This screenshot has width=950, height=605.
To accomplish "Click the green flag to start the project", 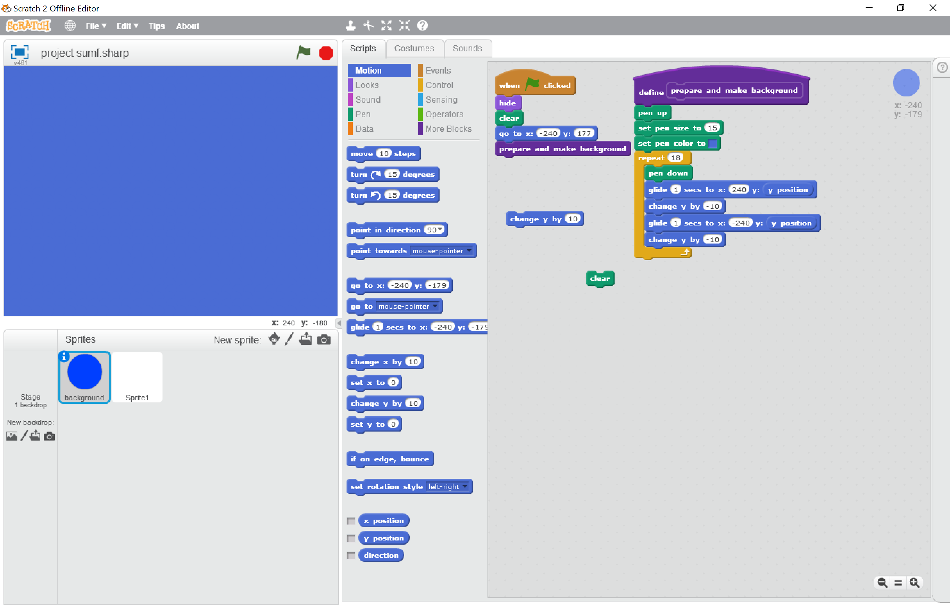I will (303, 52).
